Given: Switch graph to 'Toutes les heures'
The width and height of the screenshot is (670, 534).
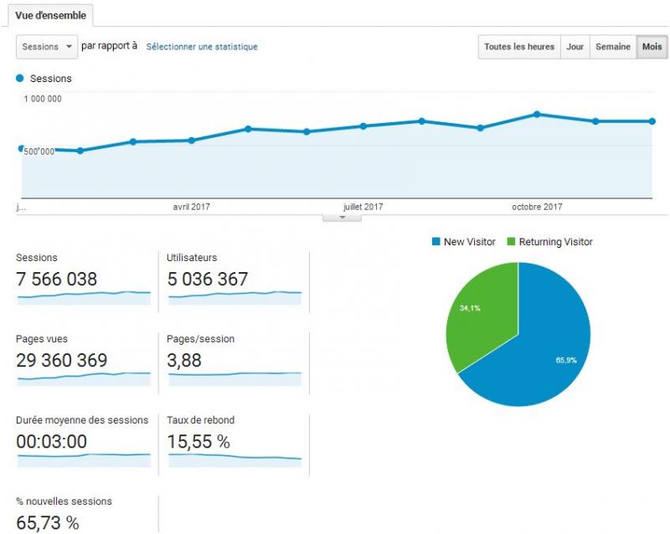Looking at the screenshot, I should (x=518, y=47).
